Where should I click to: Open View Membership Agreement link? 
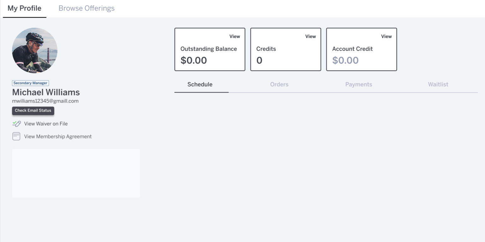(58, 137)
